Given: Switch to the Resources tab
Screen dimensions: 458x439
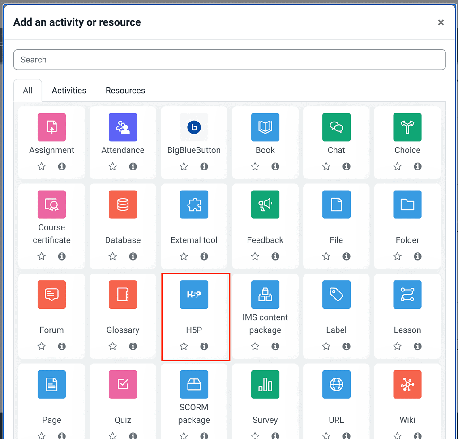Looking at the screenshot, I should pyautogui.click(x=125, y=91).
